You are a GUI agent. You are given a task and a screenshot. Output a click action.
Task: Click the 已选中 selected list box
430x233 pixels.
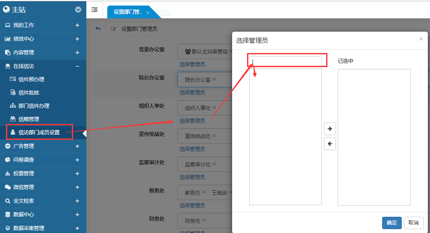pyautogui.click(x=374, y=137)
